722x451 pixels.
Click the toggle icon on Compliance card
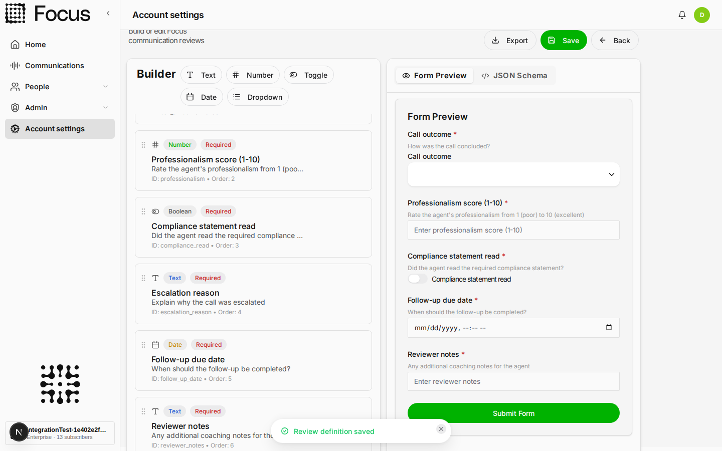[155, 211]
